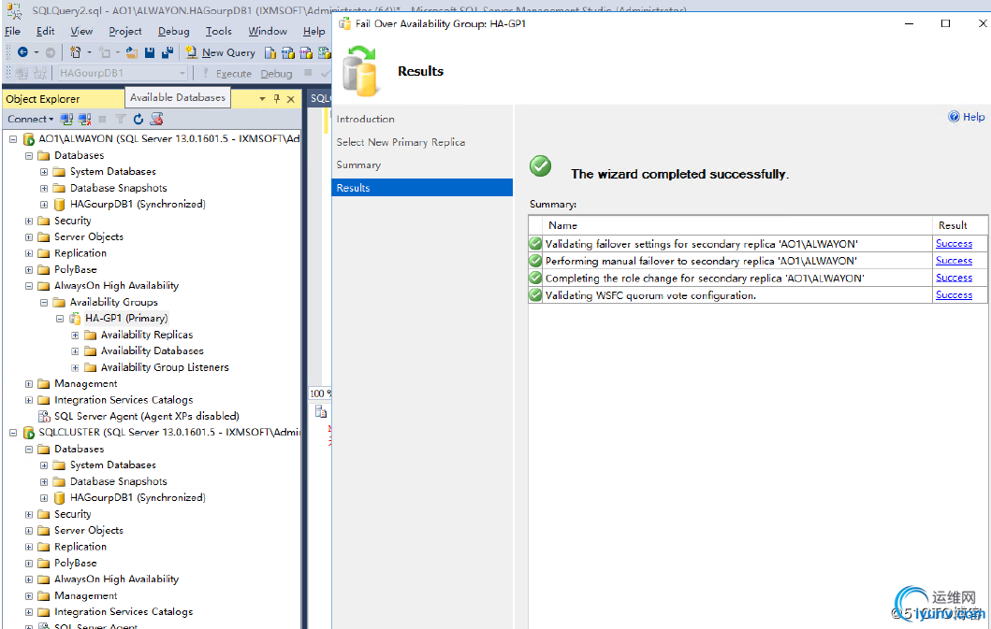The width and height of the screenshot is (991, 629).
Task: Close the Object Explorer panel
Action: [291, 99]
